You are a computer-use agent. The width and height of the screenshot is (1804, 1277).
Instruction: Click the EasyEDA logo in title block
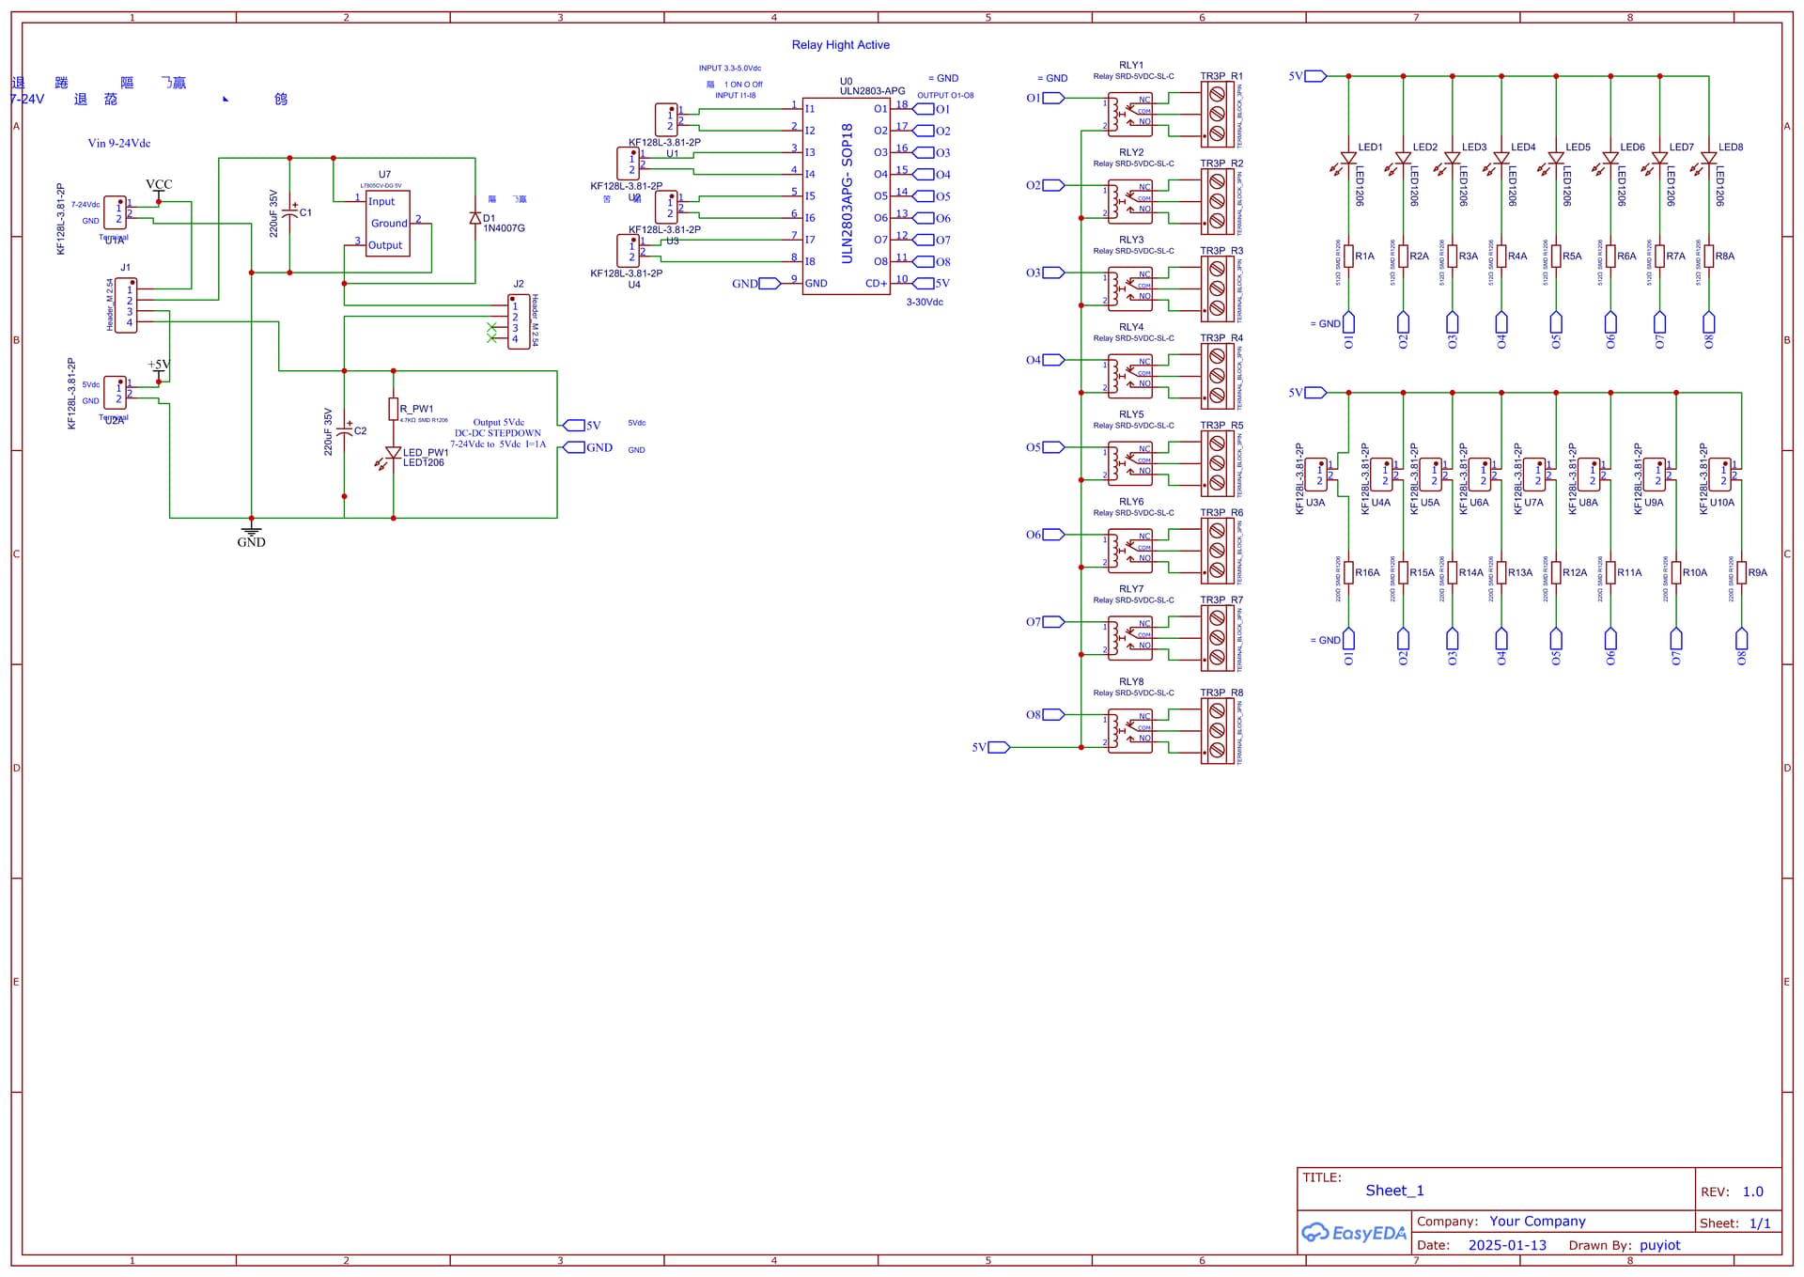click(x=1353, y=1232)
